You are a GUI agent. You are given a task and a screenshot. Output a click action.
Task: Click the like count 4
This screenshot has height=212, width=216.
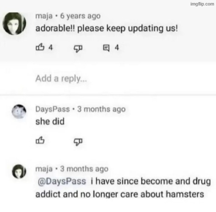50,47
